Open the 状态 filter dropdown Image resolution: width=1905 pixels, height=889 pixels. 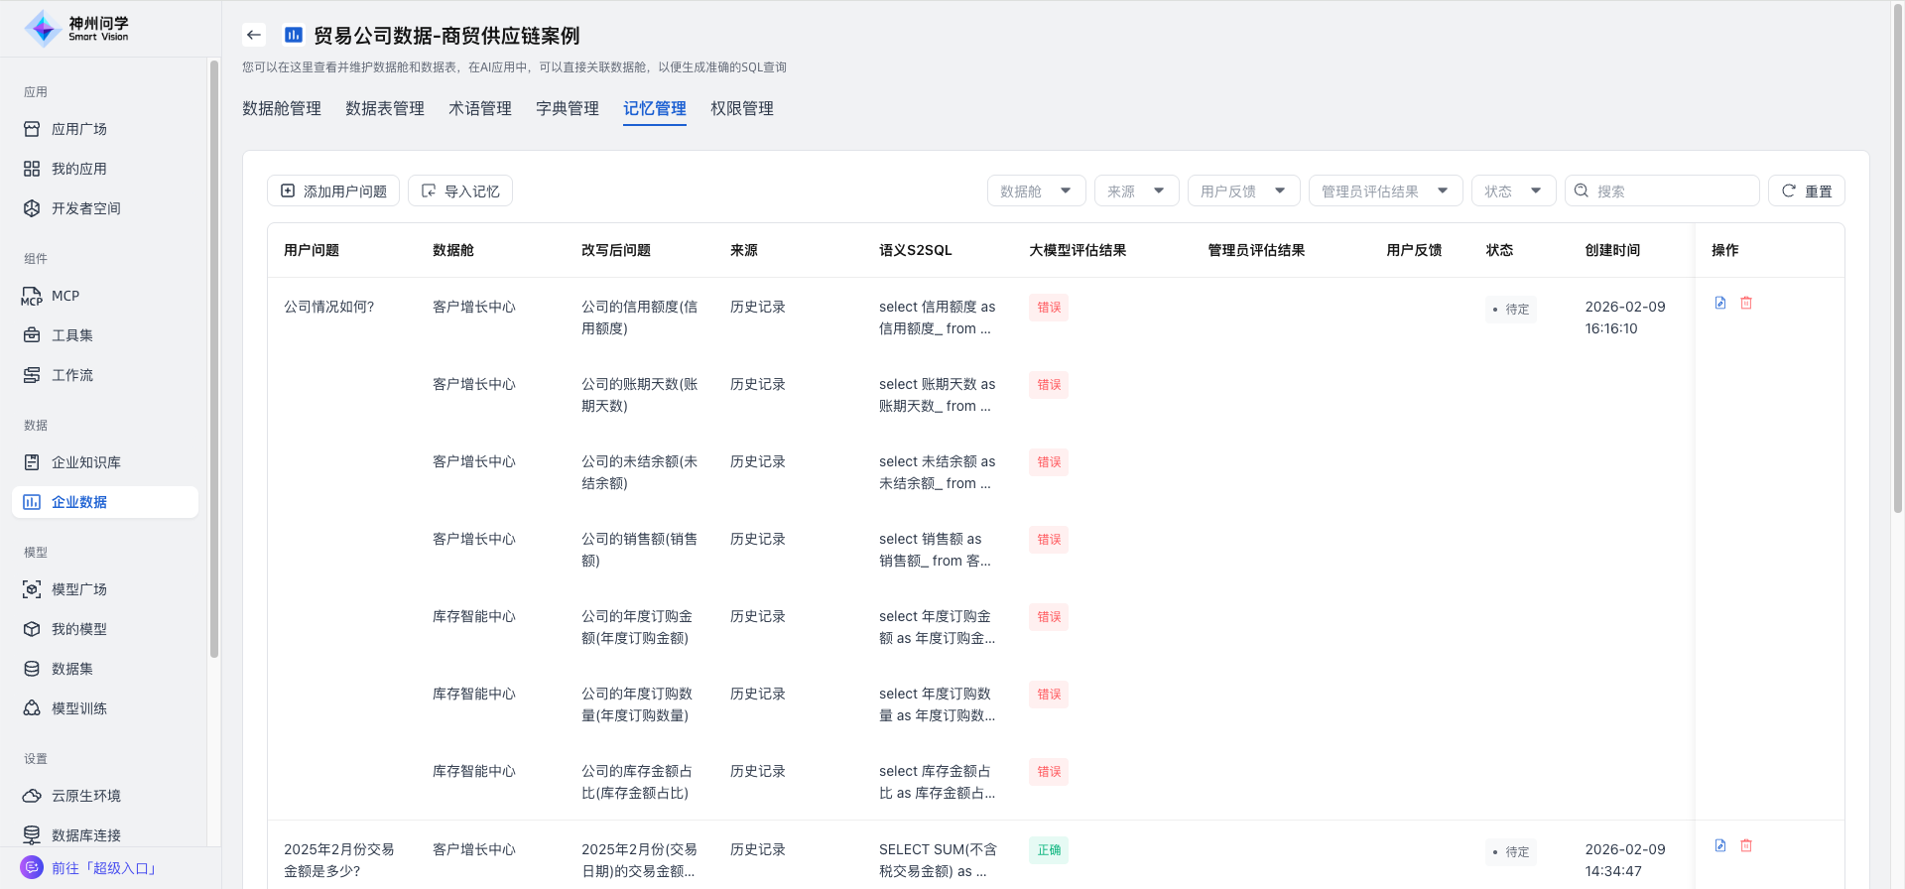pos(1513,190)
